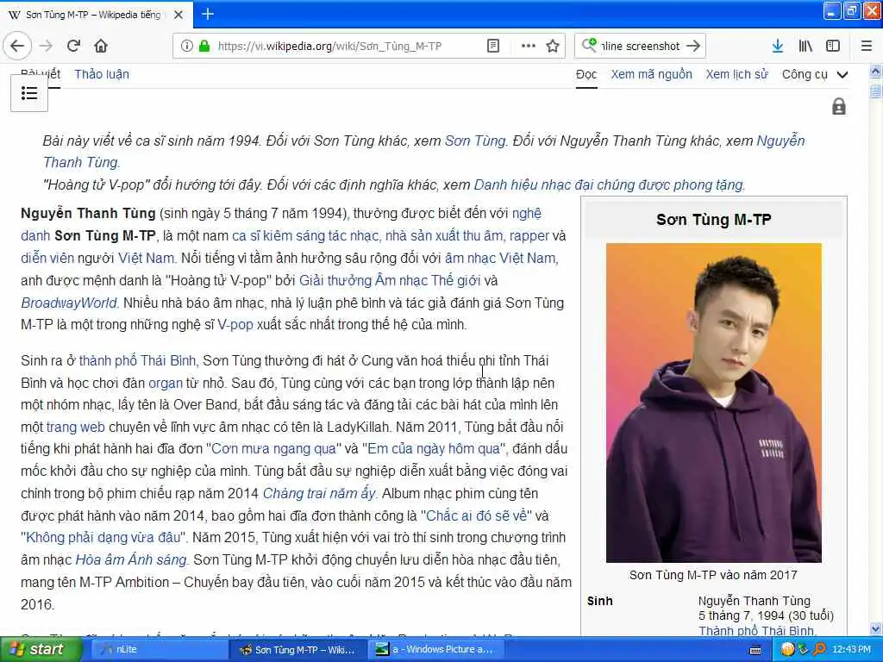Click the search engine icon in search box

tap(588, 45)
